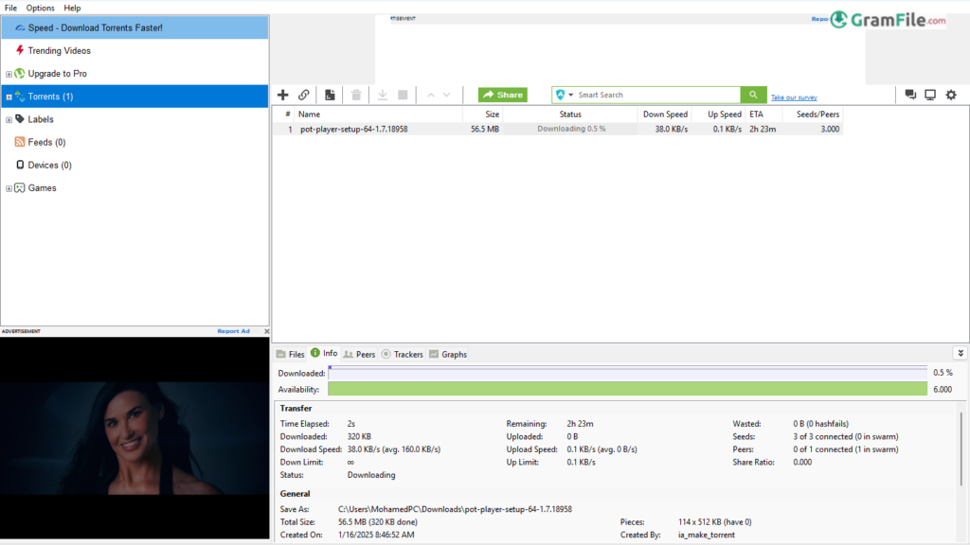Close the sidebar advertisement
Viewport: 970px width, 545px height.
[x=266, y=331]
